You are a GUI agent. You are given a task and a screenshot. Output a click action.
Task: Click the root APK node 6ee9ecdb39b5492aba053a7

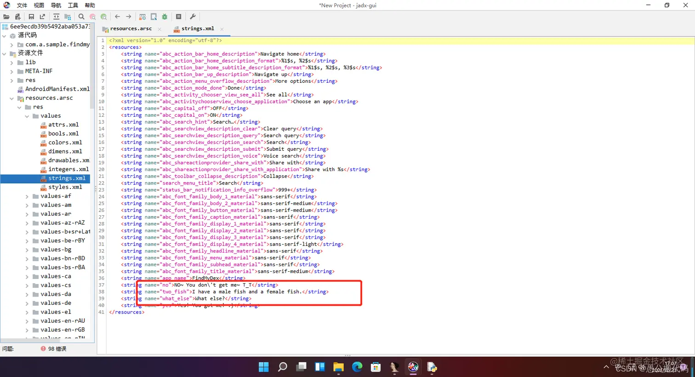(x=50, y=27)
